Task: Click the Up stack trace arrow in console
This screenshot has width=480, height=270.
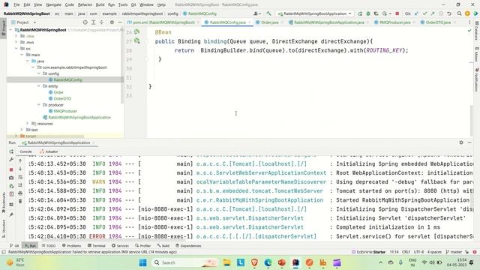Action: [x=20, y=160]
